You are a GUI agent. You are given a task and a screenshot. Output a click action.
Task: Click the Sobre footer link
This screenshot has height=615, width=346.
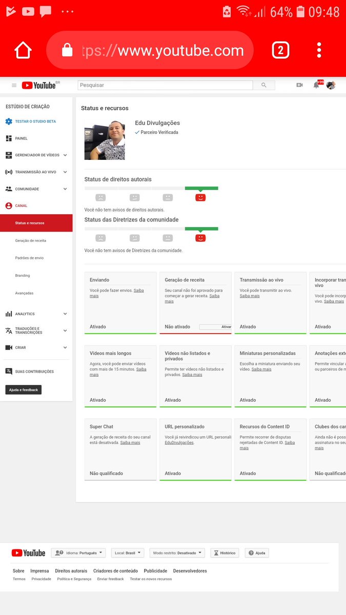(18, 571)
